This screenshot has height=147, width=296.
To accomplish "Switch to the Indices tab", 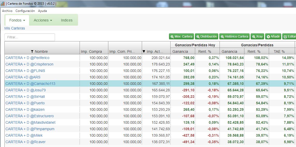I will [x=67, y=20].
